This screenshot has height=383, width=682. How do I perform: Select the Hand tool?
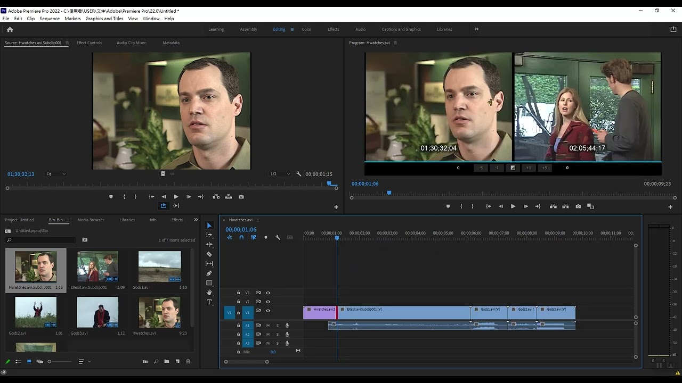[209, 292]
